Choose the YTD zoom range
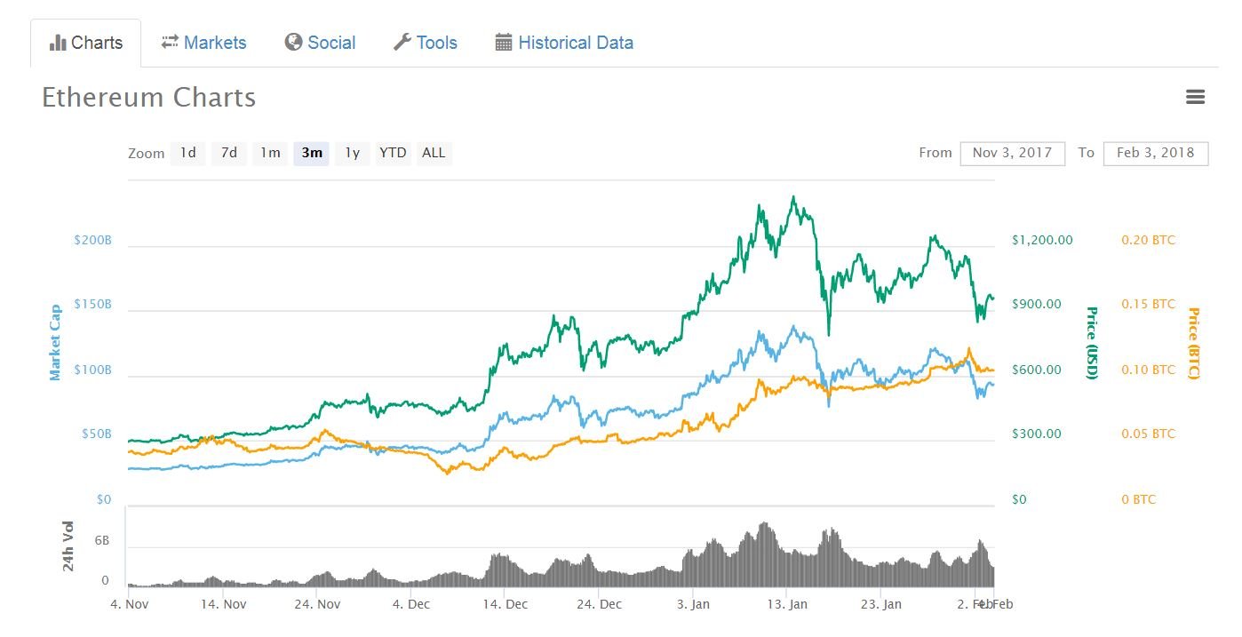This screenshot has height=637, width=1242. point(393,153)
